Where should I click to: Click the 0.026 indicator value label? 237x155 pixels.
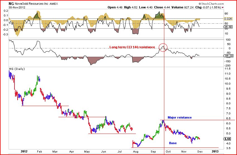pyautogui.click(x=228, y=19)
